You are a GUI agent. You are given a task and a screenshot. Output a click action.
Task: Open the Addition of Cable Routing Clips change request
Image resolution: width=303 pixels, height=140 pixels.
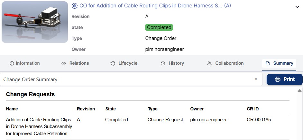39,126
